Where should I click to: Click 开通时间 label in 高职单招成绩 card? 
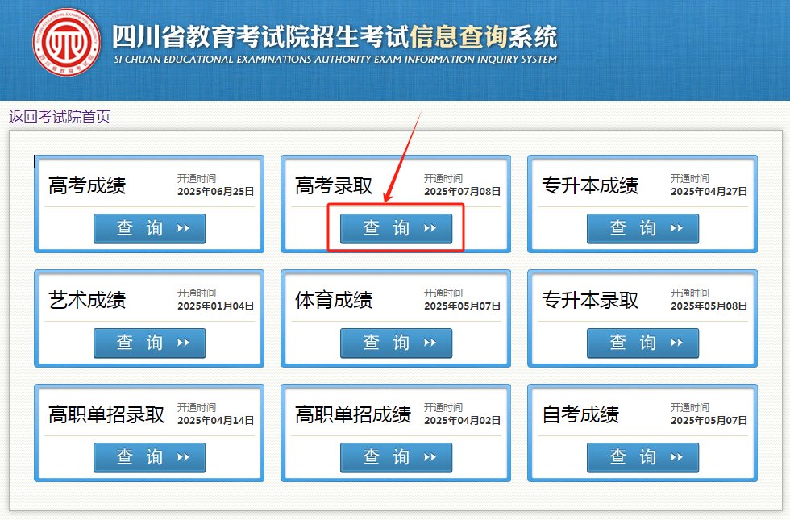point(443,407)
